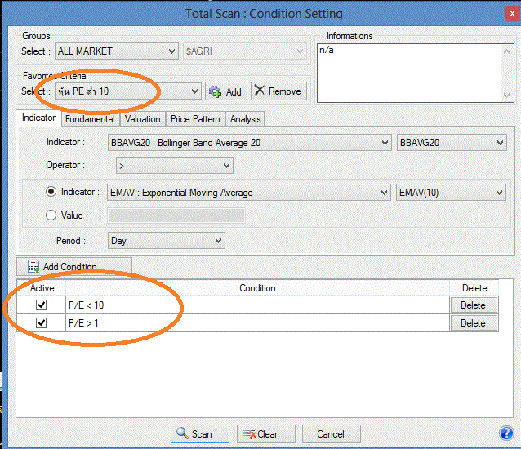Uncheck the P/E < 10 condition

[x=41, y=305]
